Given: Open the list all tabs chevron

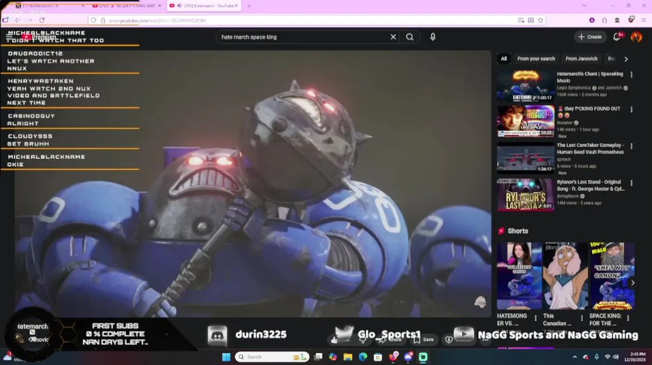Looking at the screenshot, I should point(584,6).
